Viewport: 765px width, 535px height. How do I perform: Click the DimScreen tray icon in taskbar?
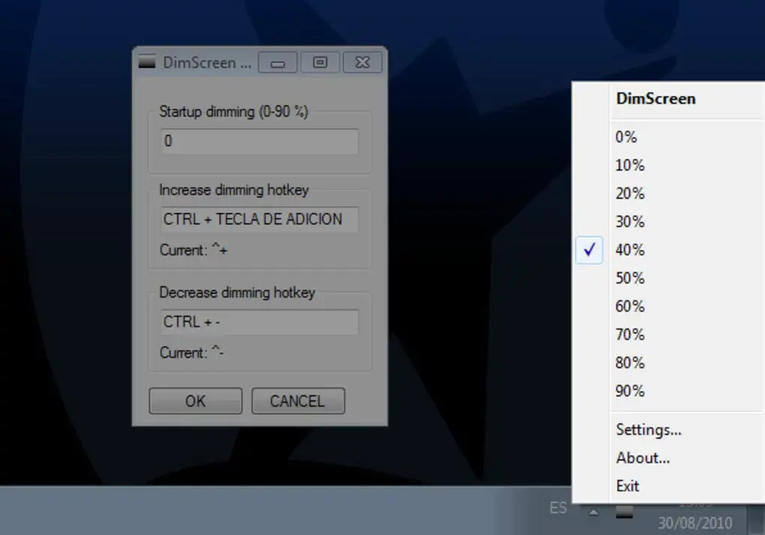pos(624,512)
